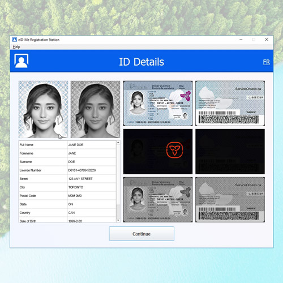Click the blue-background portrait photo
283x283 pixels.
pyautogui.click(x=43, y=109)
